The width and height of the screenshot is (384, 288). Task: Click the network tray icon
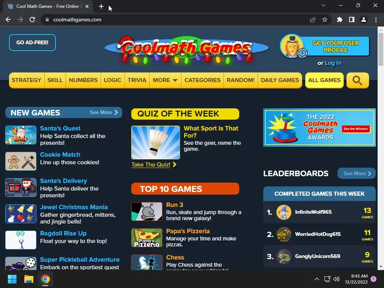click(x=327, y=279)
